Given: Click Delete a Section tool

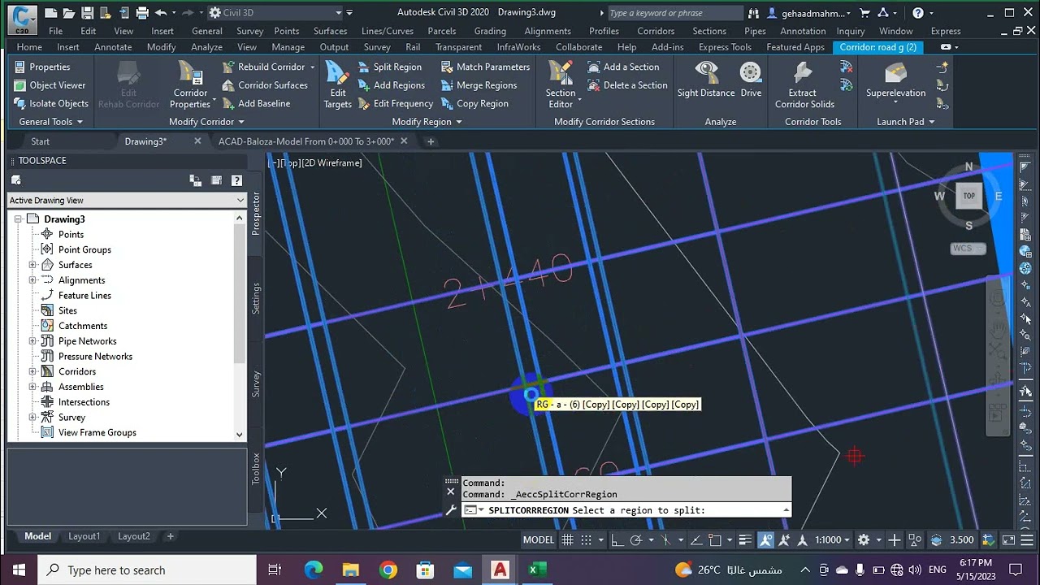Looking at the screenshot, I should coord(627,85).
